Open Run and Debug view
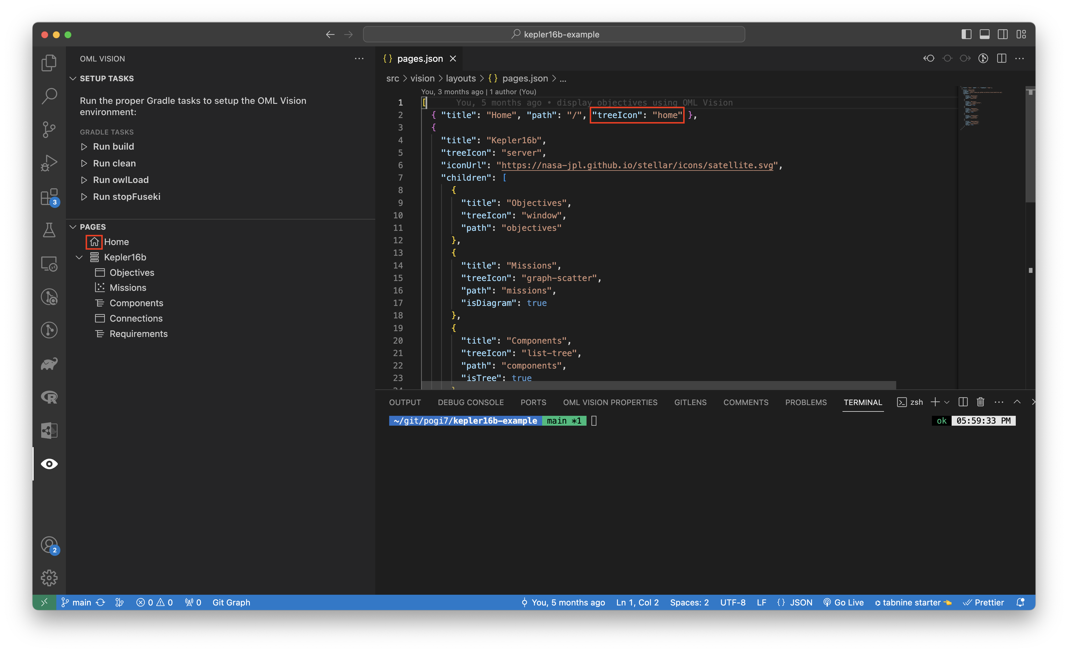 (x=49, y=163)
